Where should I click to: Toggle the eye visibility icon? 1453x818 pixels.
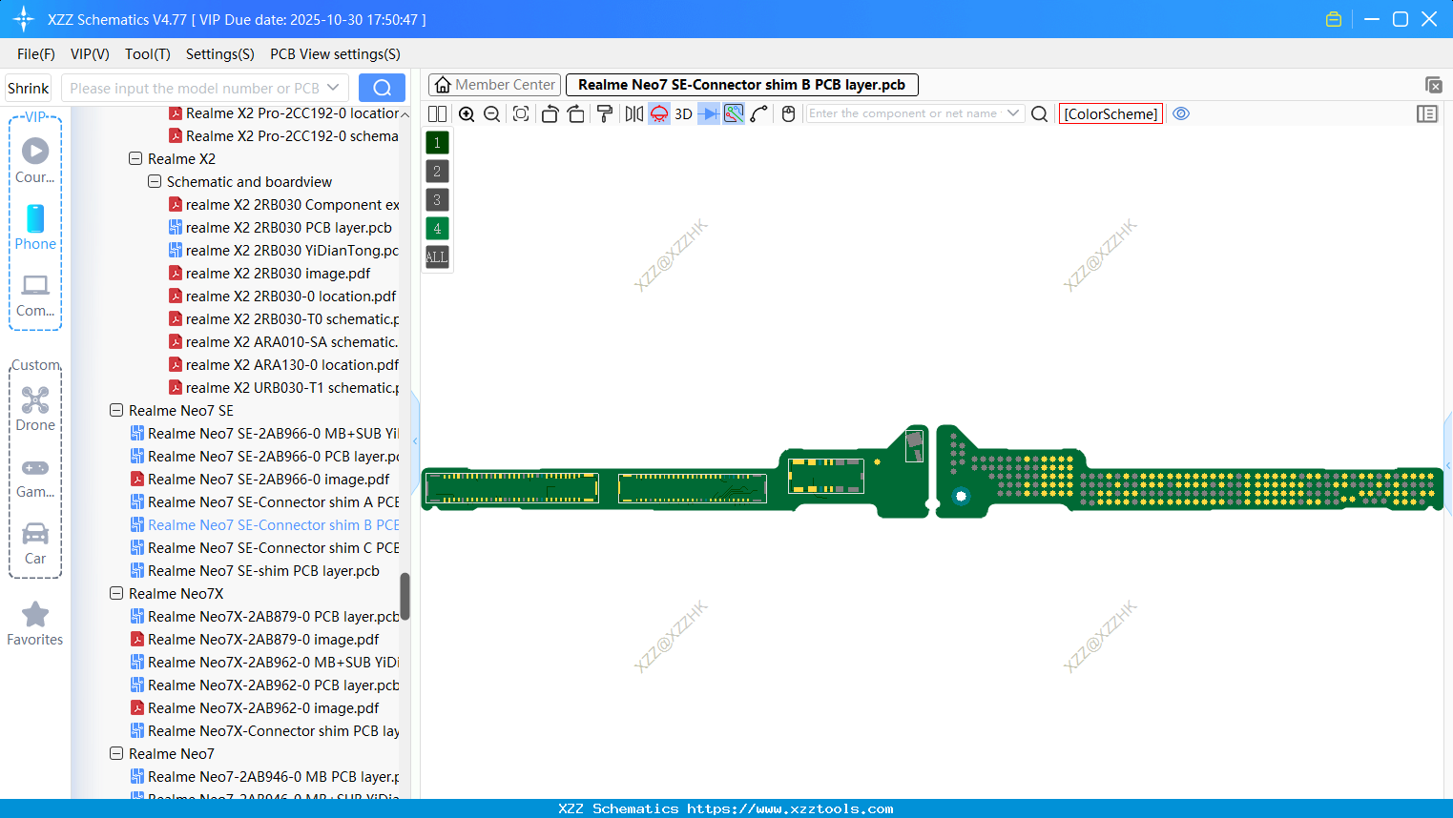(x=1181, y=114)
